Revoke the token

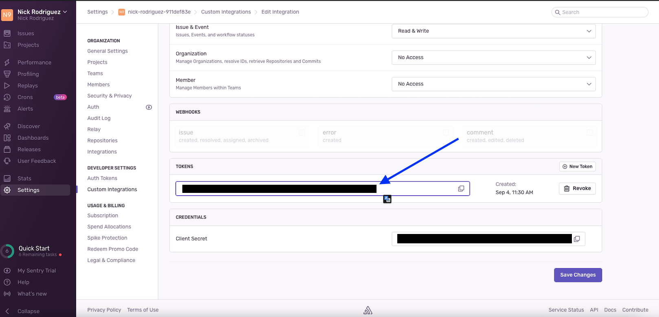point(577,188)
